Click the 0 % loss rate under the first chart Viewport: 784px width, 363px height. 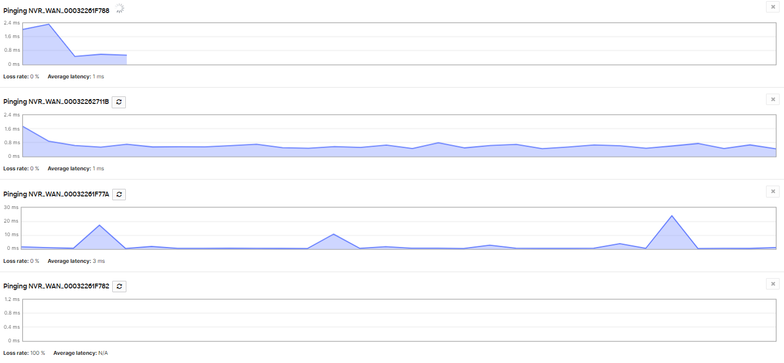(35, 76)
